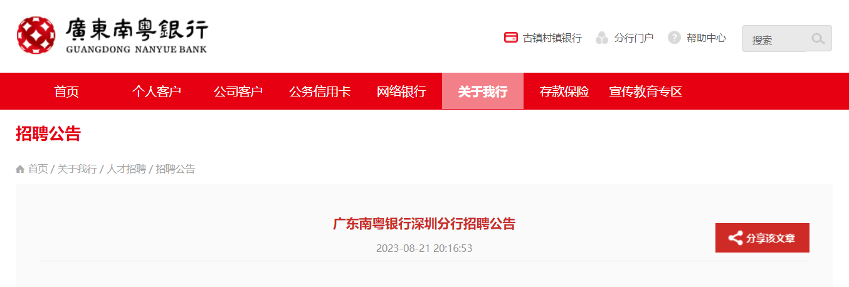849x287 pixels.
Task: Go to 网络银行 in the navigation bar
Action: (x=401, y=91)
